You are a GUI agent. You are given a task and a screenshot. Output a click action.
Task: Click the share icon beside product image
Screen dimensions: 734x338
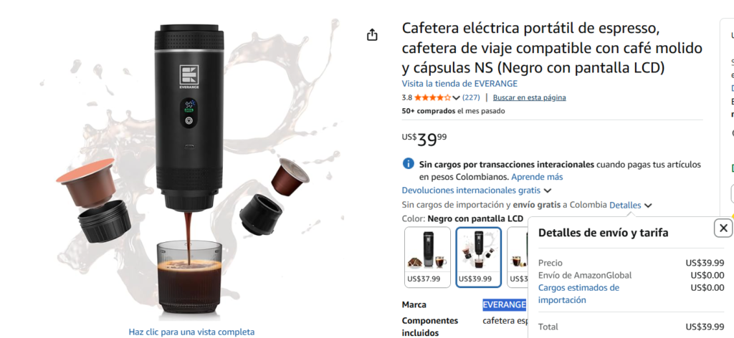(x=372, y=34)
